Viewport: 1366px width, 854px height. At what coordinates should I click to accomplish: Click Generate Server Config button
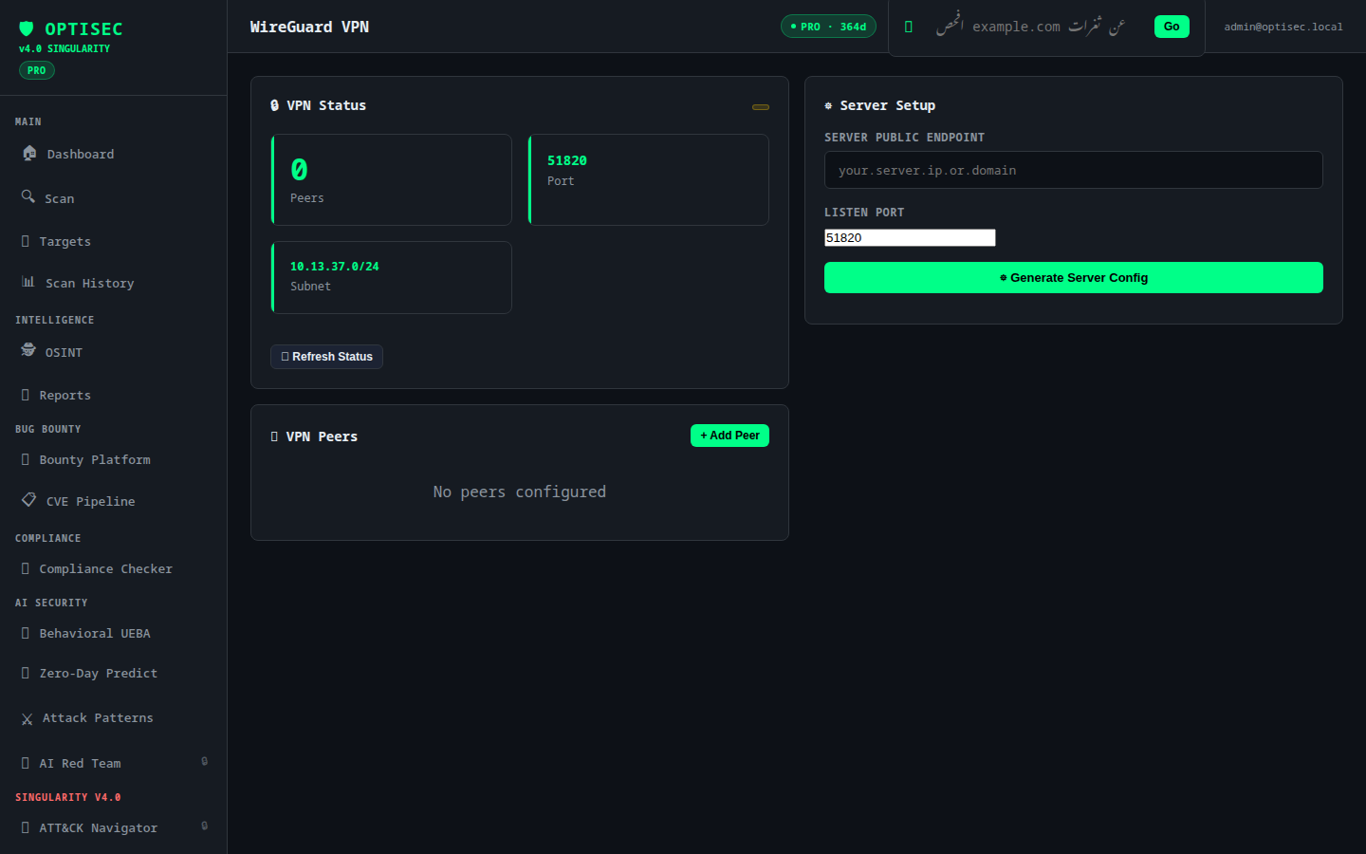point(1074,278)
